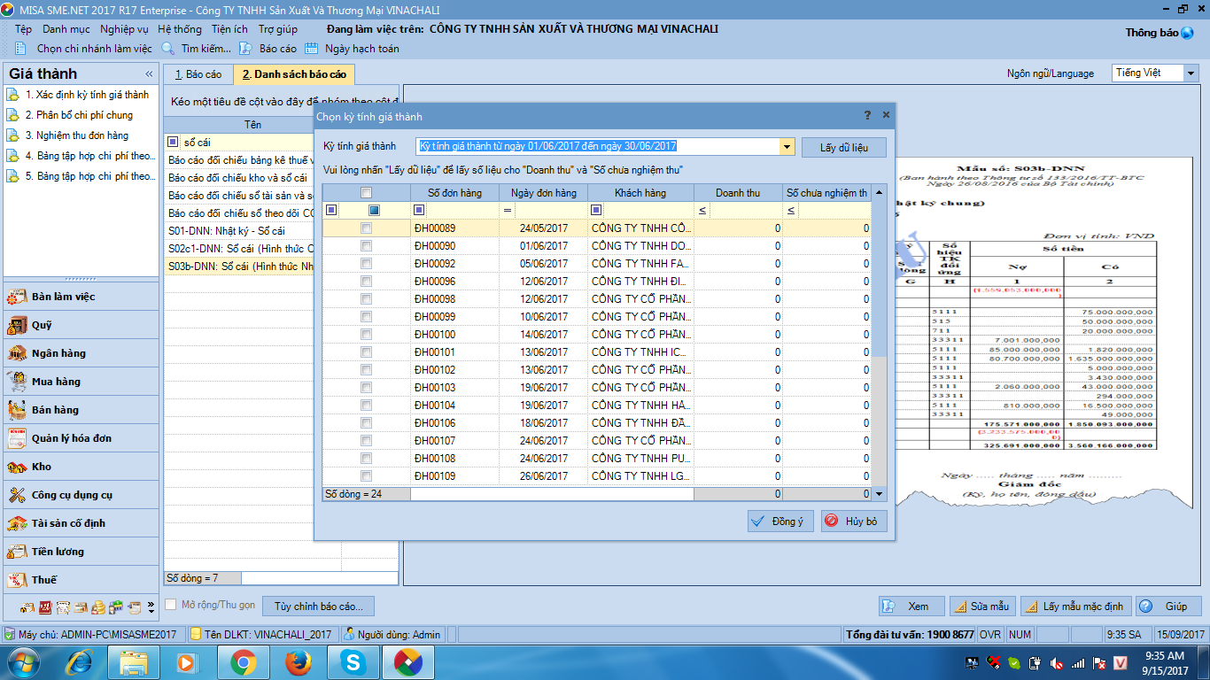Expand more sidebar shortcut icons chevron
Image resolution: width=1210 pixels, height=680 pixels.
pos(151,607)
